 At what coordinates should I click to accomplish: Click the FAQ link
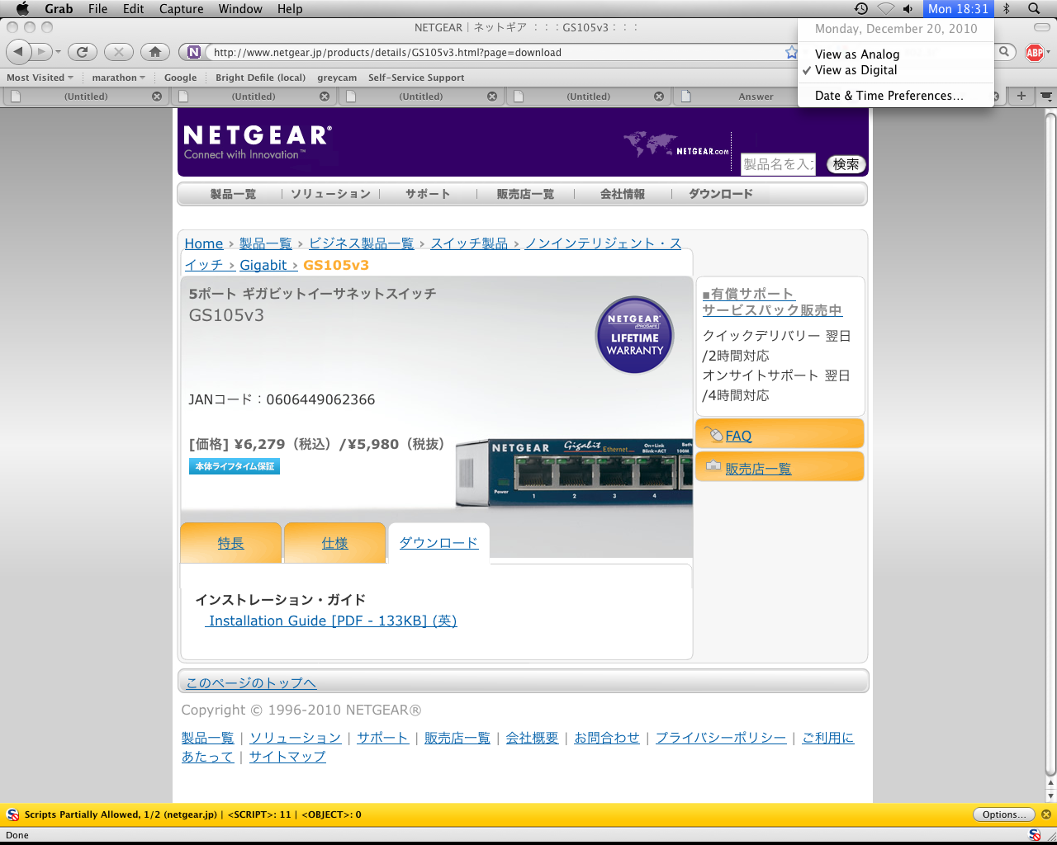point(738,436)
